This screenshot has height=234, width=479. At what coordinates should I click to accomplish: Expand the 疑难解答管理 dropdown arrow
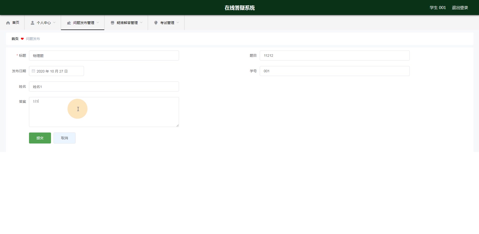click(141, 22)
